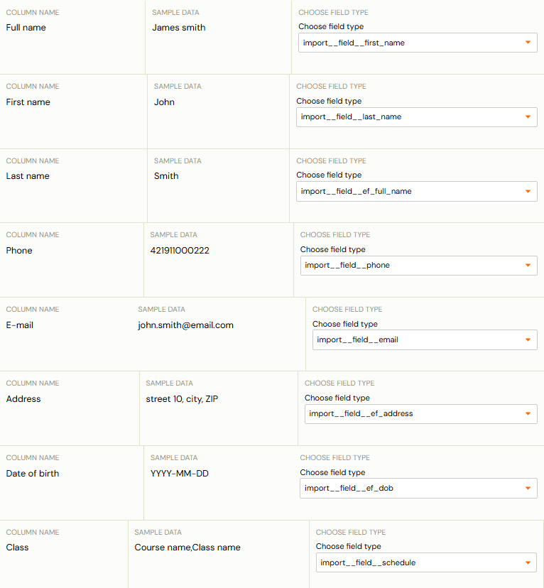
Task: Click orange arrow in Last name row
Action: 528,191
